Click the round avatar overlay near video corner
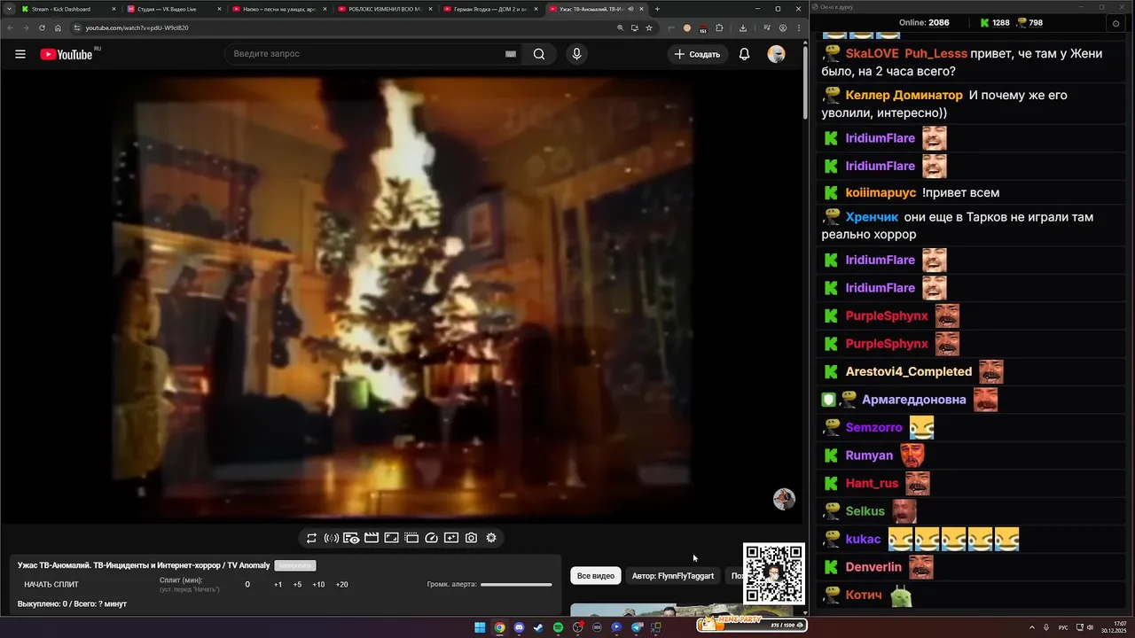The height and width of the screenshot is (638, 1135). (784, 499)
